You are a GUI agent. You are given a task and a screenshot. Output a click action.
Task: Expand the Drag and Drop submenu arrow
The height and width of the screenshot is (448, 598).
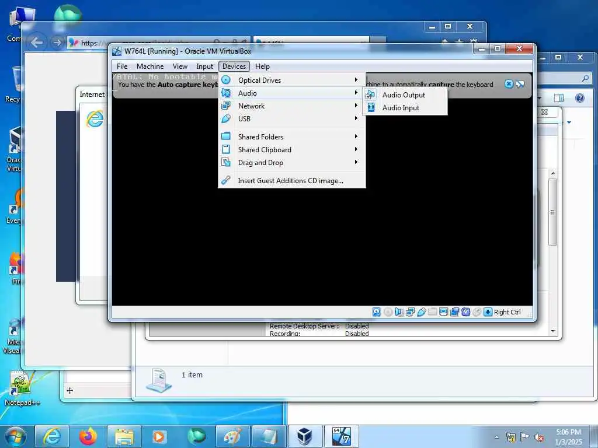pos(356,162)
